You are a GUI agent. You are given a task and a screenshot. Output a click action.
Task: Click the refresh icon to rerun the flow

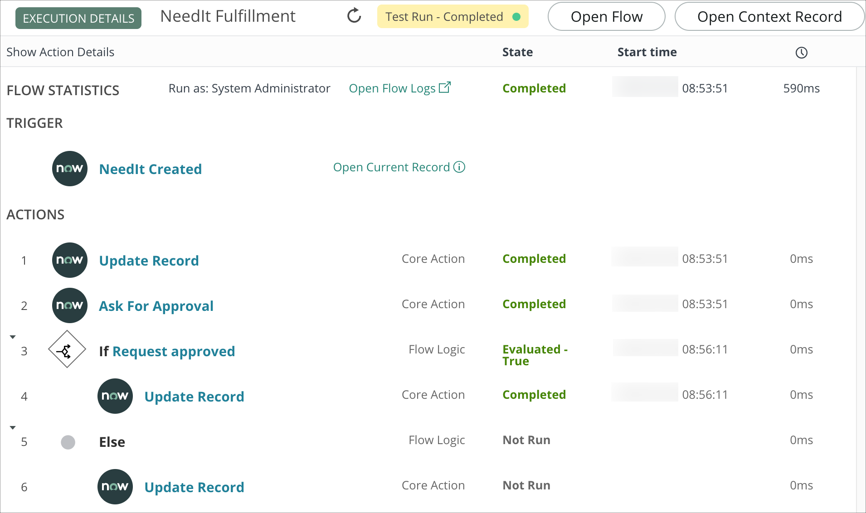(354, 15)
